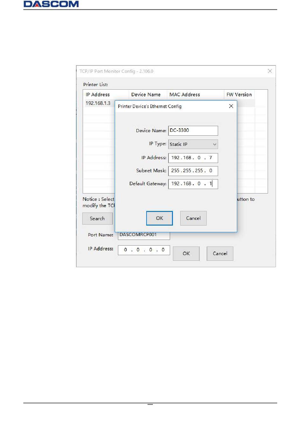Image resolution: width=302 pixels, height=427 pixels.
Task: Click the DASCOM logo in the header
Action: pos(51,4)
